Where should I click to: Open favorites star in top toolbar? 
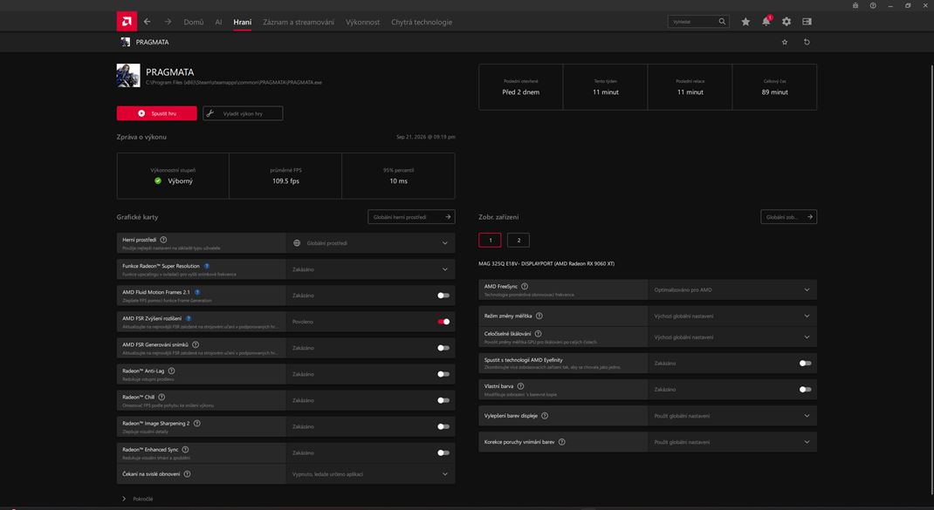point(745,22)
